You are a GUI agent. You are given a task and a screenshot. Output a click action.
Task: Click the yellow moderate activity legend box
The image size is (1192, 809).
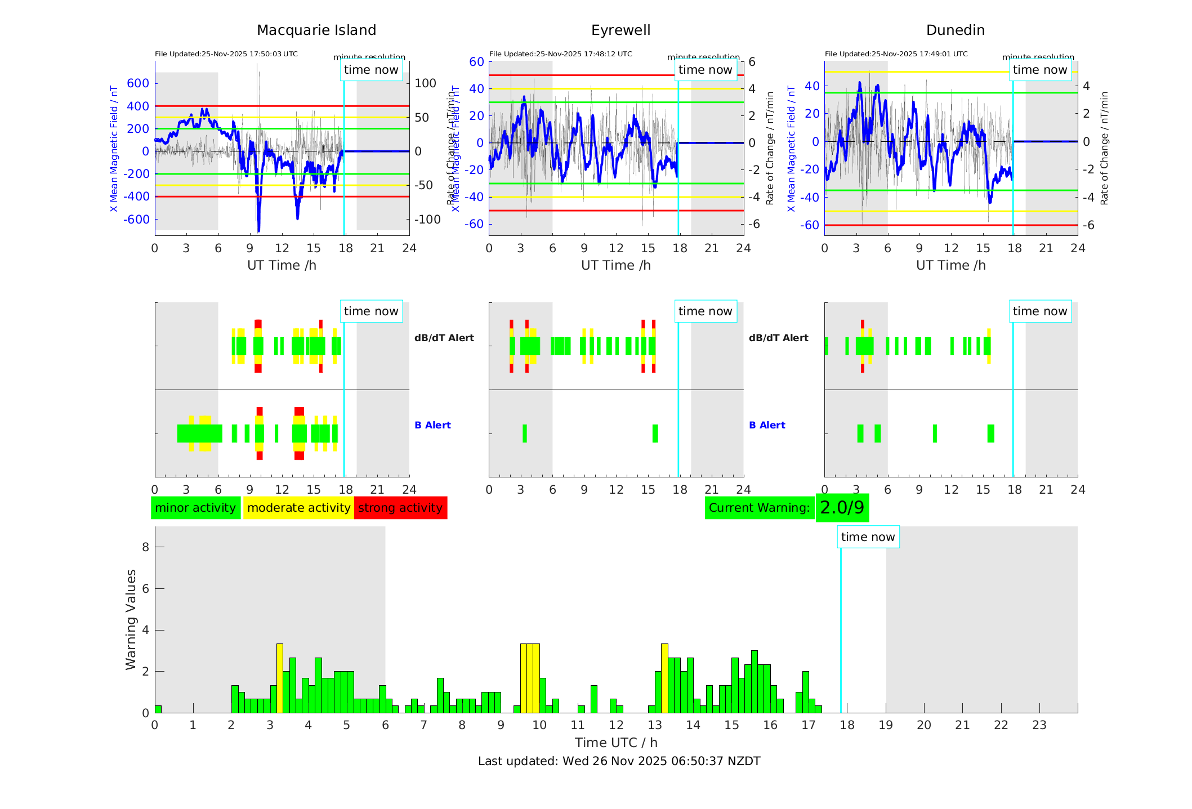tap(298, 508)
